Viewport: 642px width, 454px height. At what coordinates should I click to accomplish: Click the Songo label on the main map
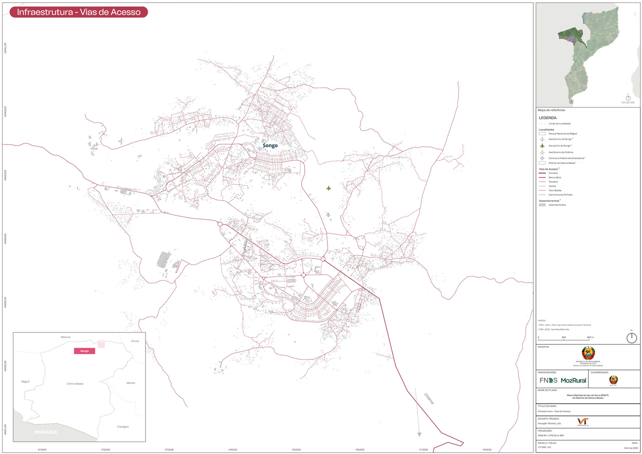pos(270,145)
